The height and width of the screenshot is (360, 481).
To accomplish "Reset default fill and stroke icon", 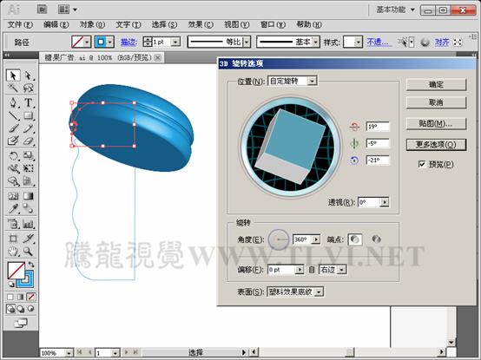I will click(x=11, y=285).
